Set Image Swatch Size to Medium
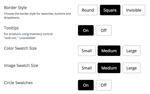This screenshot has height=94, width=150. [109, 68]
